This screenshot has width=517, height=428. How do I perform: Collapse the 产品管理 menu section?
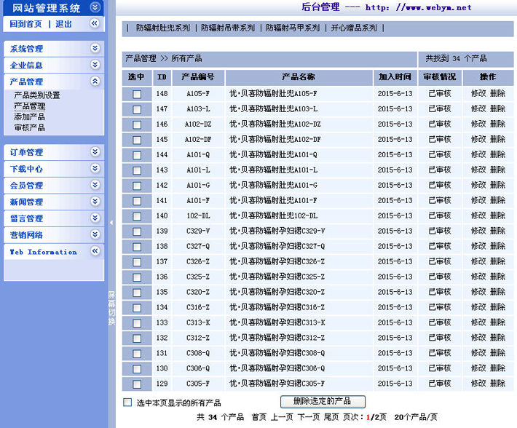point(95,82)
